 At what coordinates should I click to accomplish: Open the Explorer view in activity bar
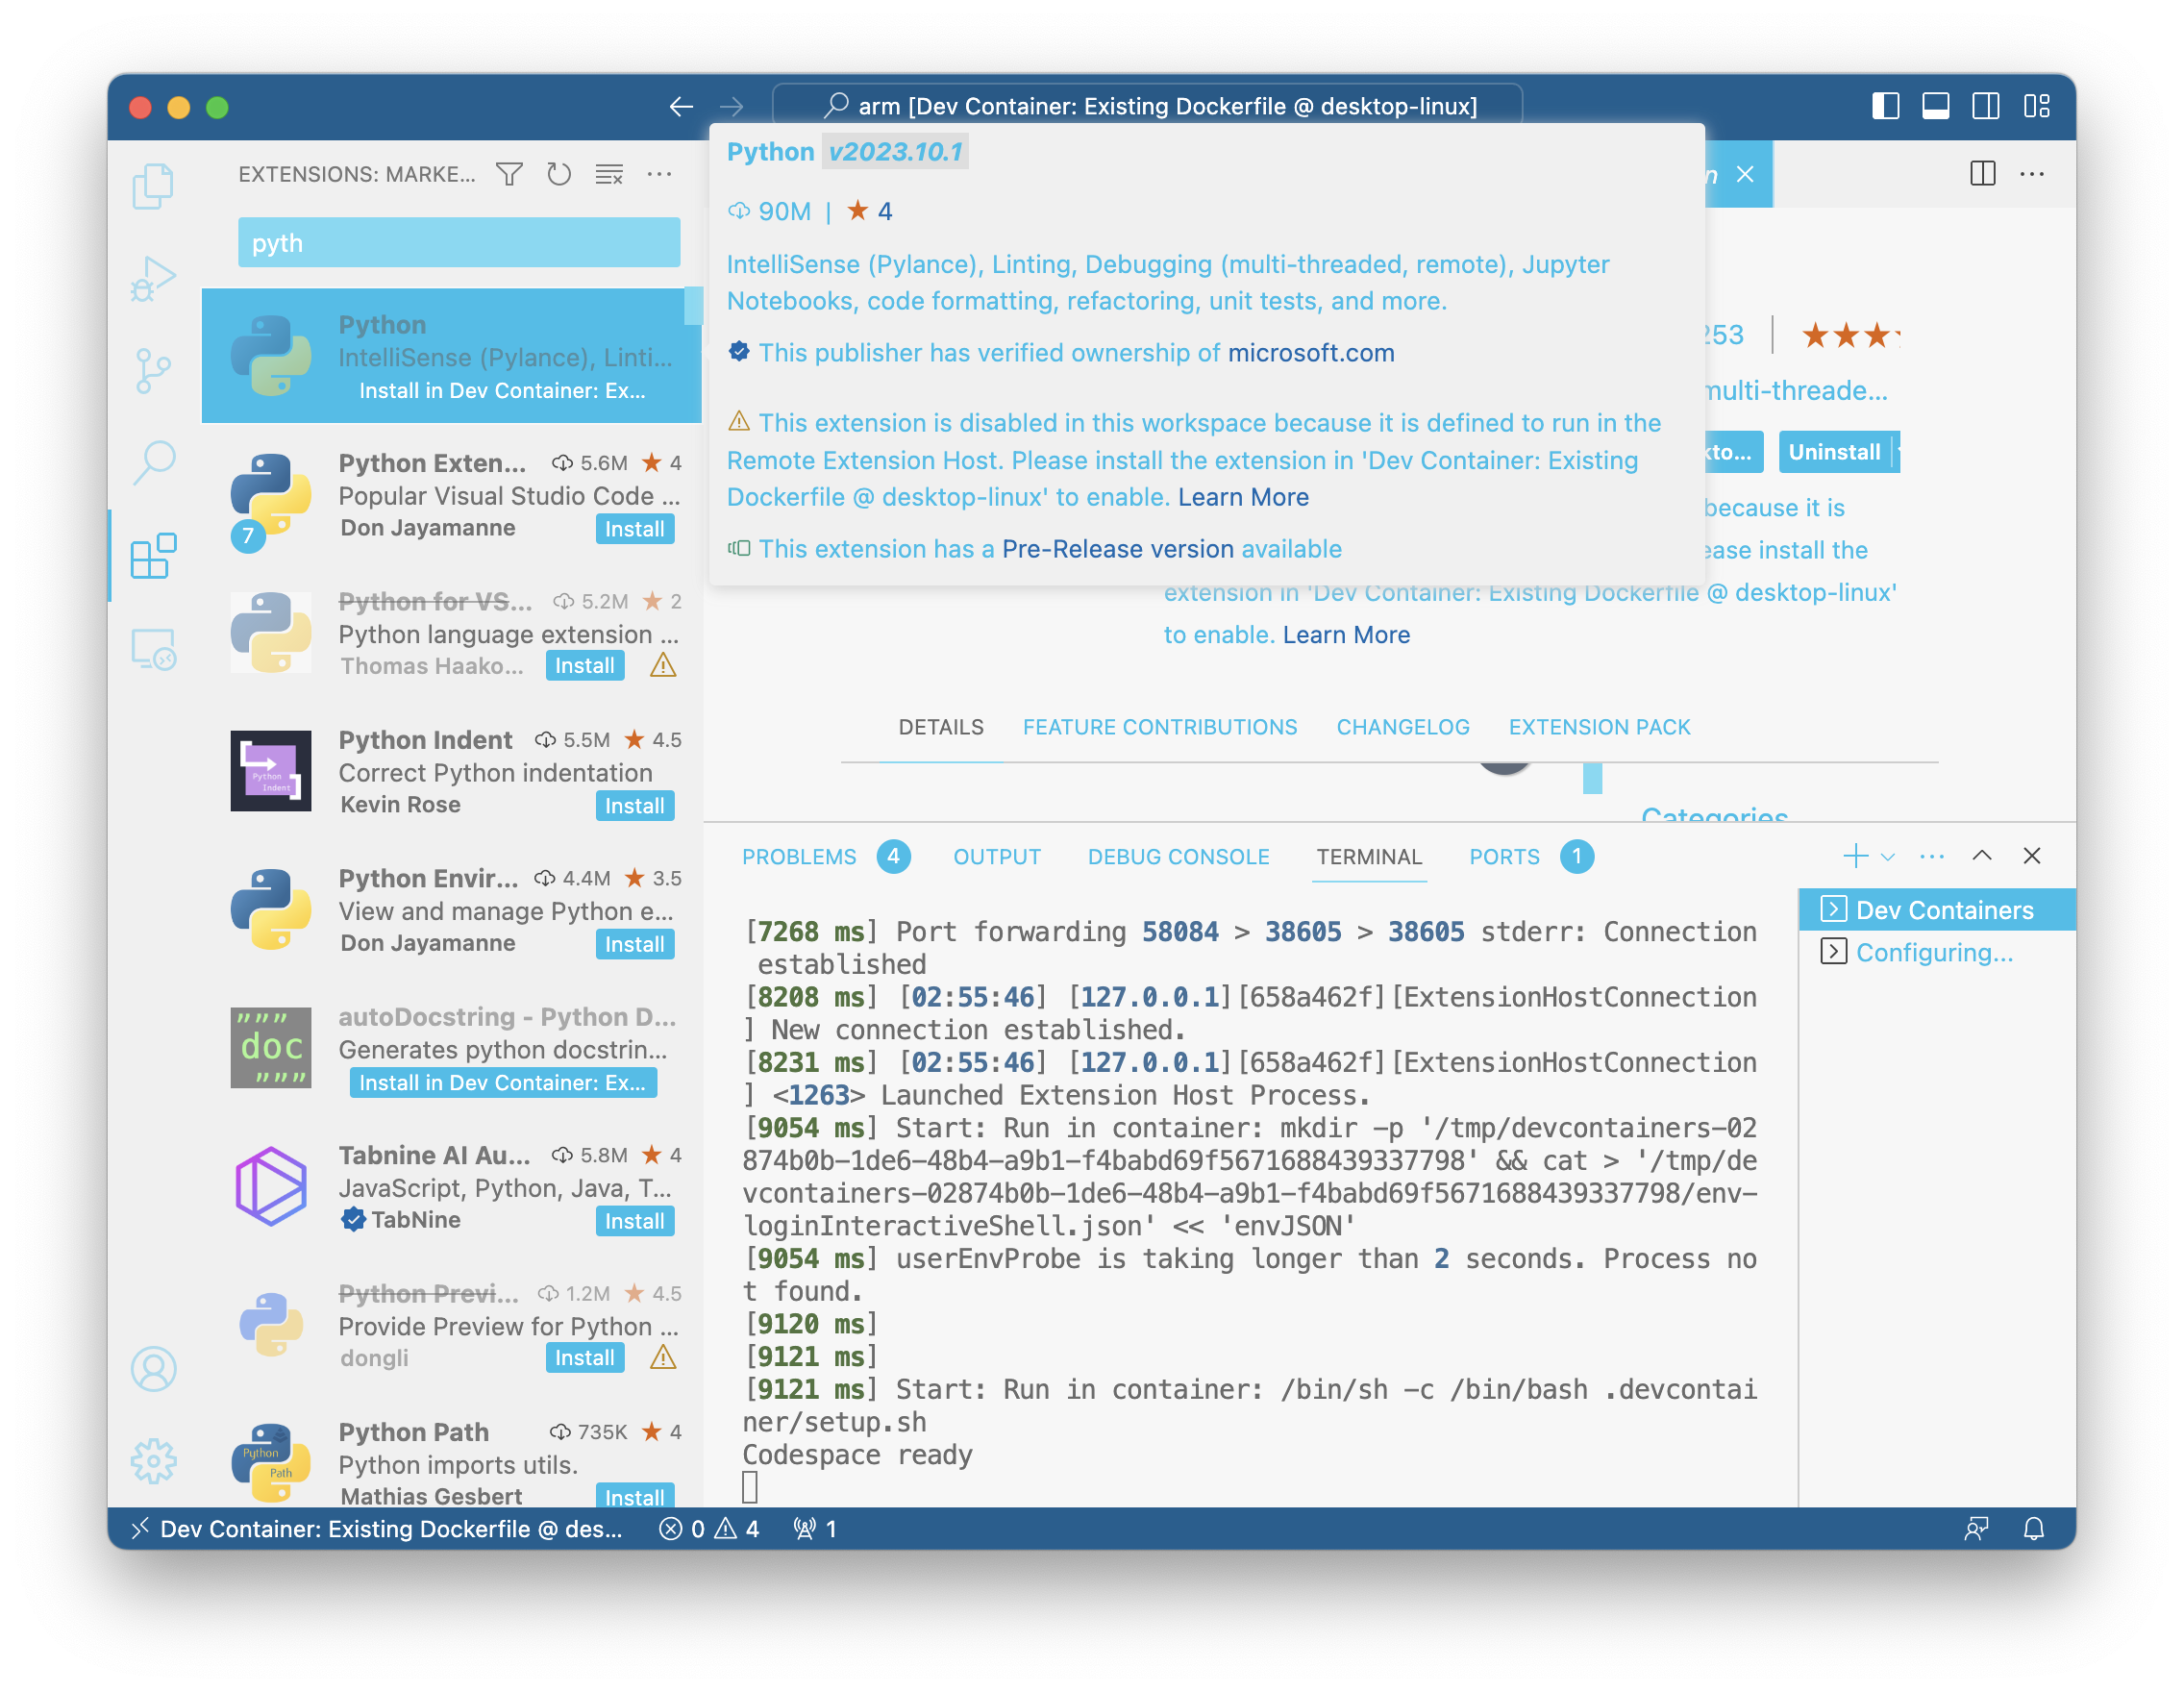click(x=152, y=186)
